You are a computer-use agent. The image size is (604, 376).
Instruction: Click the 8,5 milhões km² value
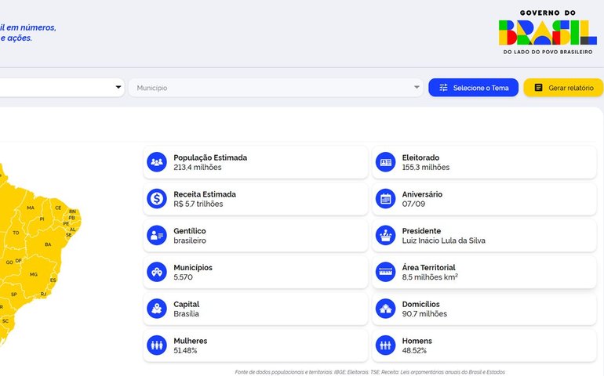(430, 277)
